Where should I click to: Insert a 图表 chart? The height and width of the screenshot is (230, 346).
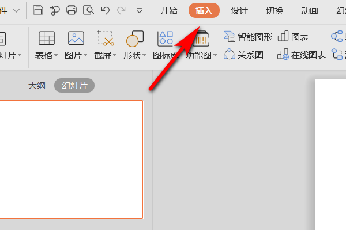293,37
